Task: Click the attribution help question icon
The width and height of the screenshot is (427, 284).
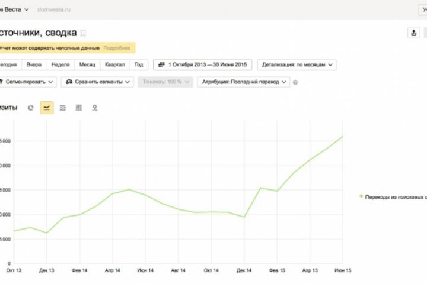Action: pos(295,82)
